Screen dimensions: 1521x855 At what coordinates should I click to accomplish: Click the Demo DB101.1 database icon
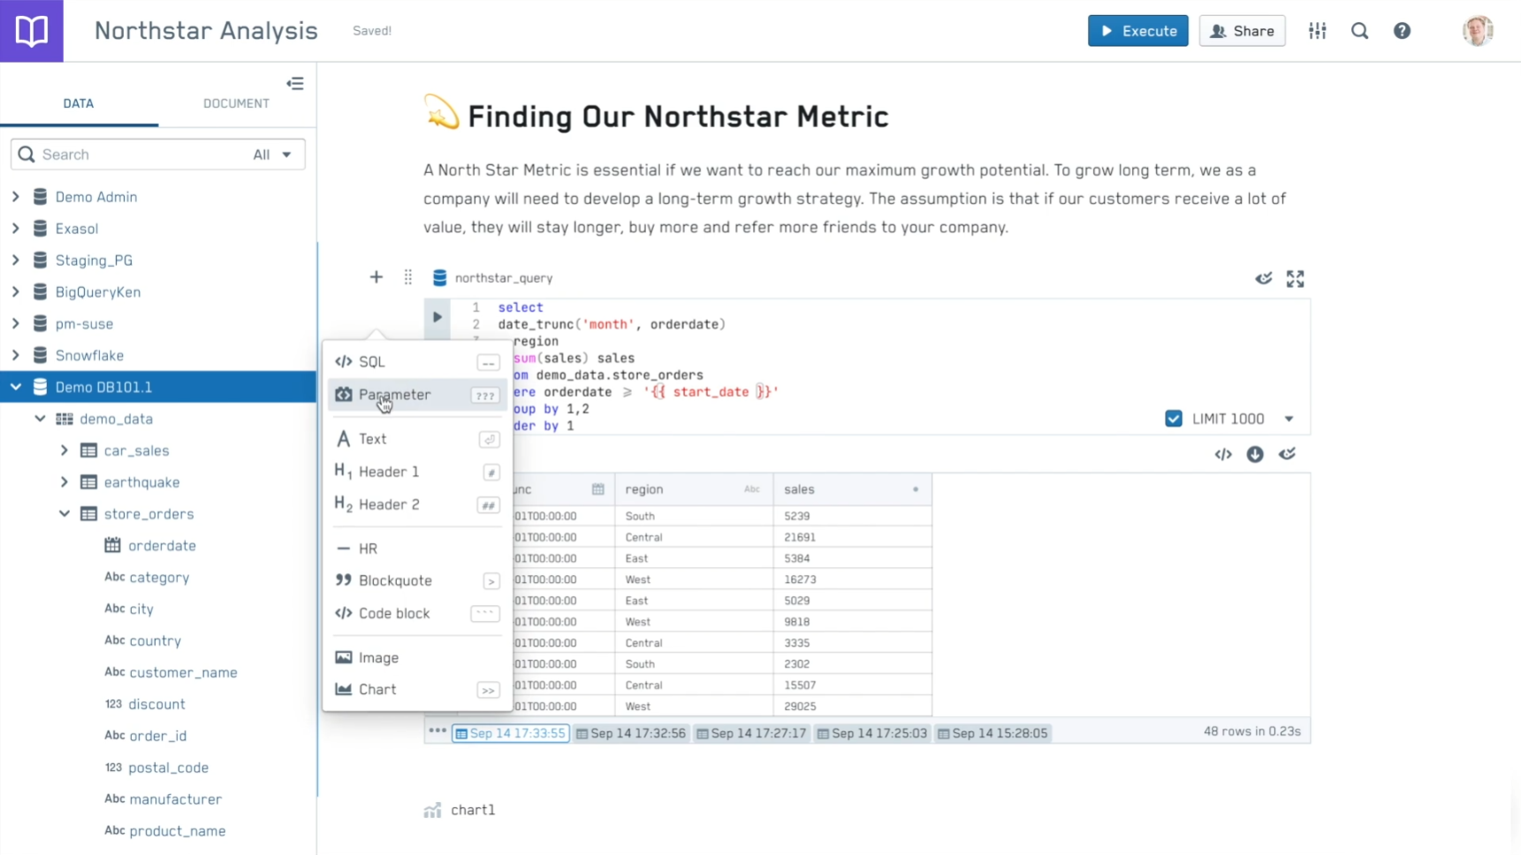click(41, 387)
